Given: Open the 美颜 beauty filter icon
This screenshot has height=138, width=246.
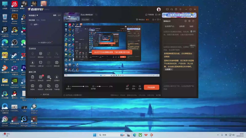Looking at the screenshot, I should [x=127, y=86].
